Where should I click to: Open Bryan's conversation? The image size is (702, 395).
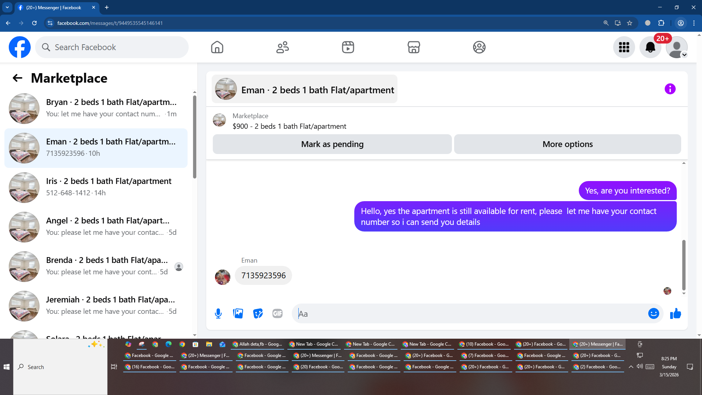[96, 108]
